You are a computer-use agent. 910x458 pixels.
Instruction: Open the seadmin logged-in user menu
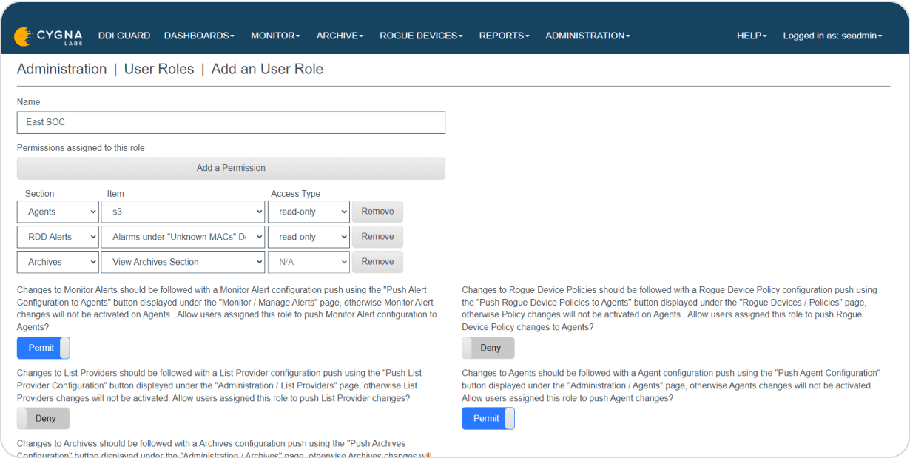832,35
